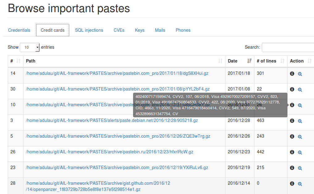
Task: Switch to the Credentials tab
Action: click(19, 30)
